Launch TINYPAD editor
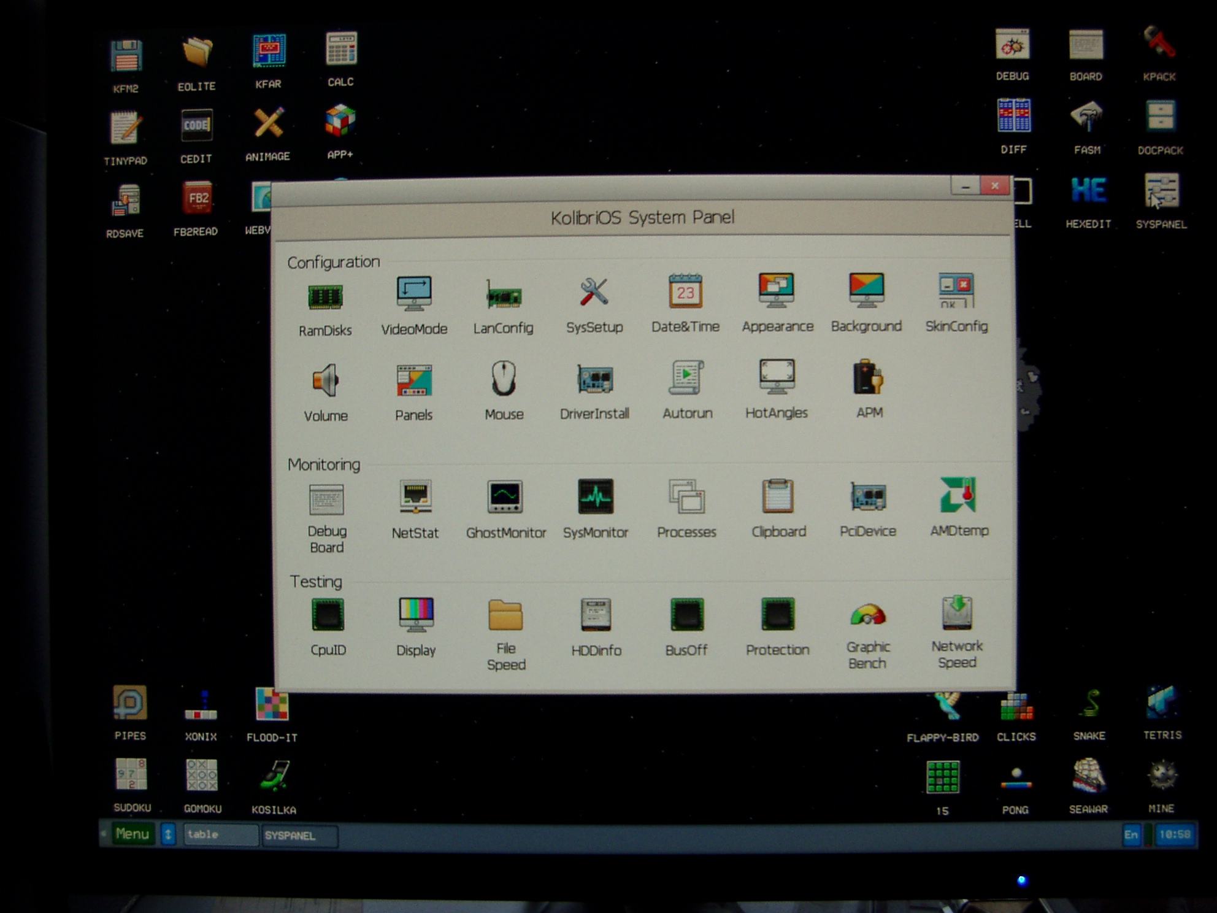The width and height of the screenshot is (1217, 913). click(x=126, y=128)
